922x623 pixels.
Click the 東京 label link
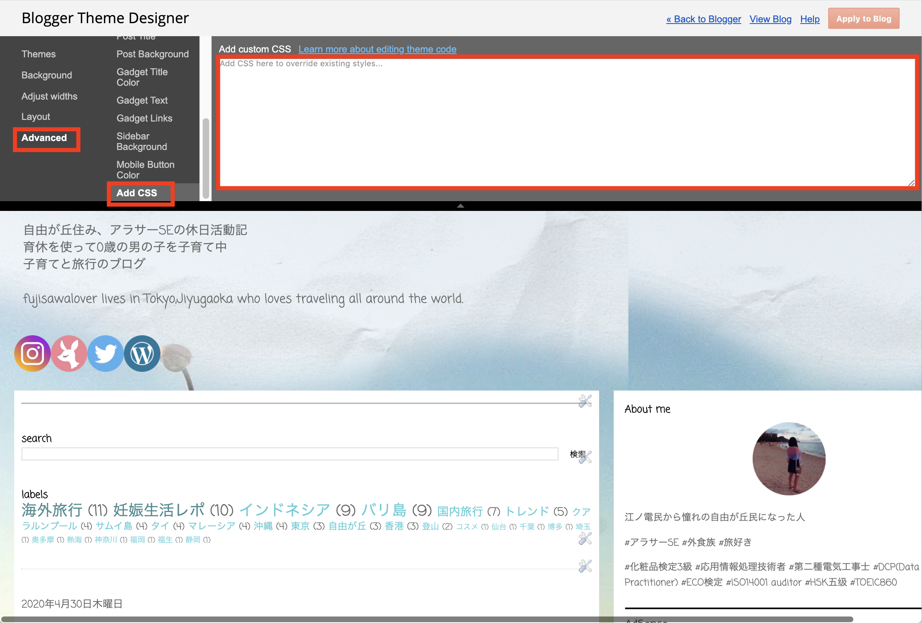300,526
